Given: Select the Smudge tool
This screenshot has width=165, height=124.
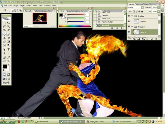Looking at the screenshot, I should (4, 45).
